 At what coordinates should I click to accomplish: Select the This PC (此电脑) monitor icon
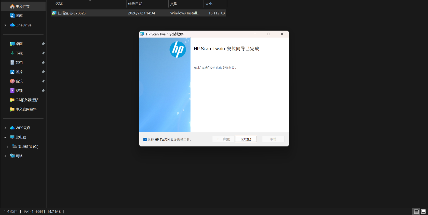click(12, 137)
